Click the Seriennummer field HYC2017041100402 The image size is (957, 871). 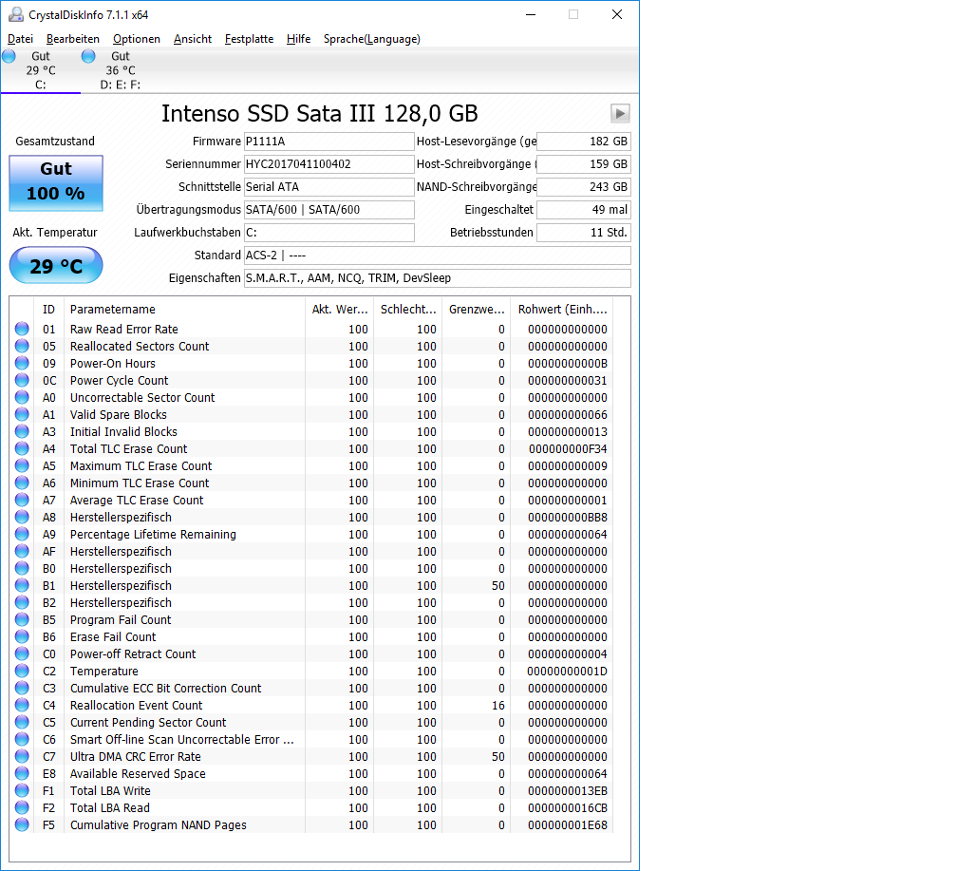pos(328,163)
